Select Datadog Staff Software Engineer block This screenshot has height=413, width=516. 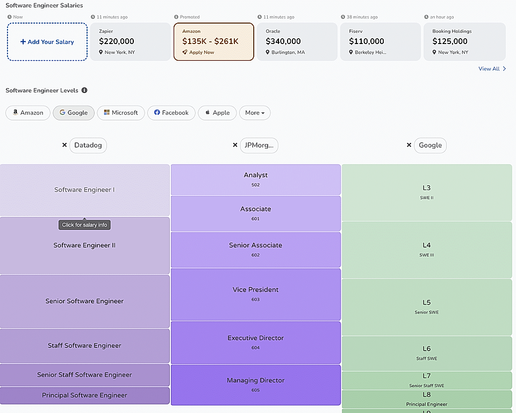click(84, 345)
